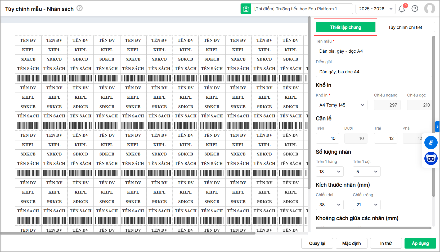
Task: Click the info icon beside Nhãn sách title
Action: click(x=79, y=8)
